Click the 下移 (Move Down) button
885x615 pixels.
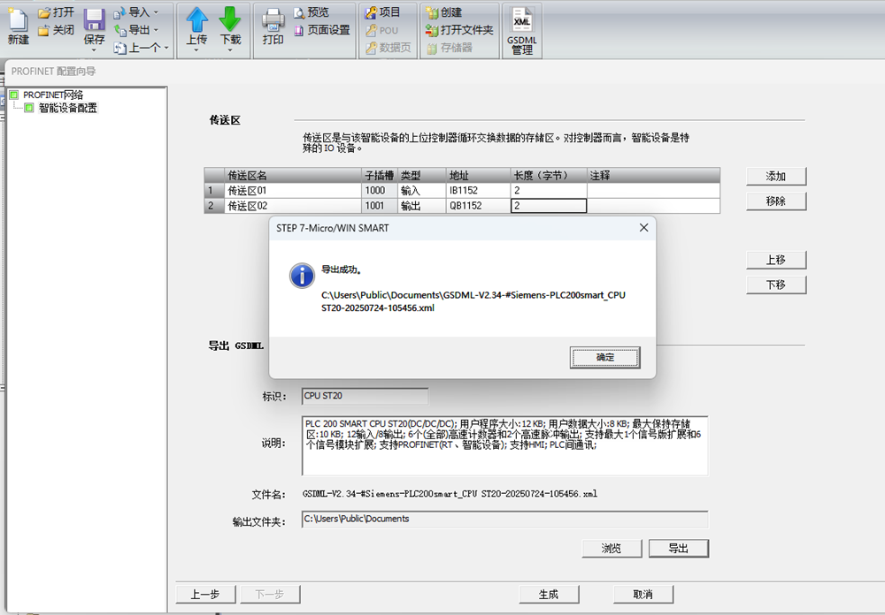[776, 285]
